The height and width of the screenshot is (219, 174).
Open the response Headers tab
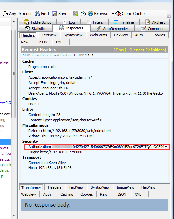pyautogui.click(x=55, y=187)
